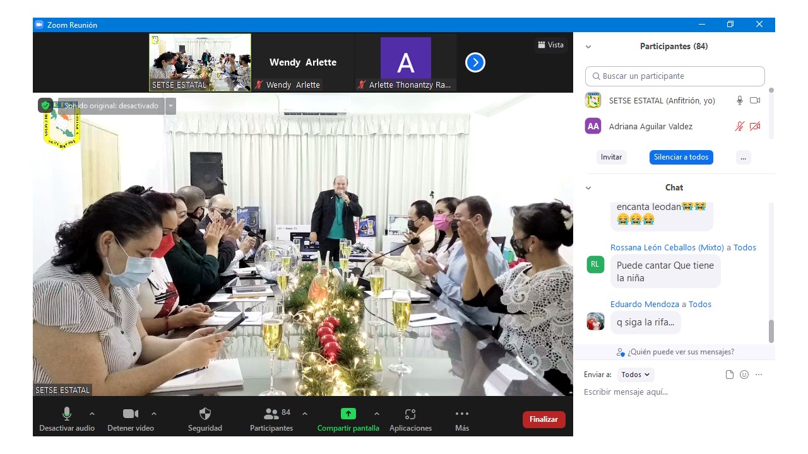
Task: Click the Detener vídeo camera icon
Action: click(131, 414)
